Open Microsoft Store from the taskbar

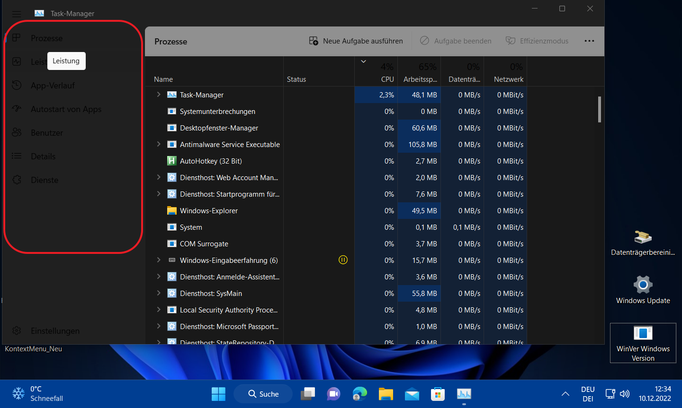[438, 394]
